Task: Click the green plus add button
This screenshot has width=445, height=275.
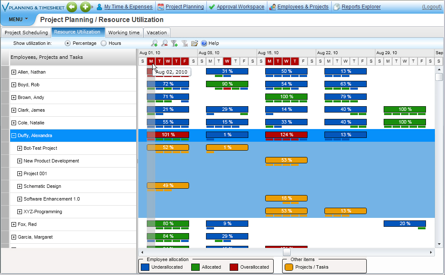Action: [85, 7]
